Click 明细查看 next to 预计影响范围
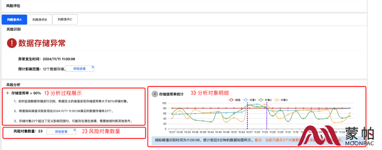The width and height of the screenshot is (382, 150). (x=79, y=69)
